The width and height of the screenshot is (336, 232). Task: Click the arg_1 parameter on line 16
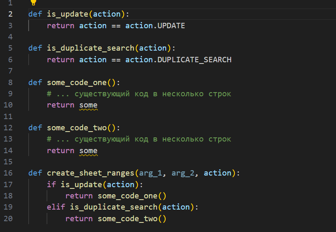[151, 173]
